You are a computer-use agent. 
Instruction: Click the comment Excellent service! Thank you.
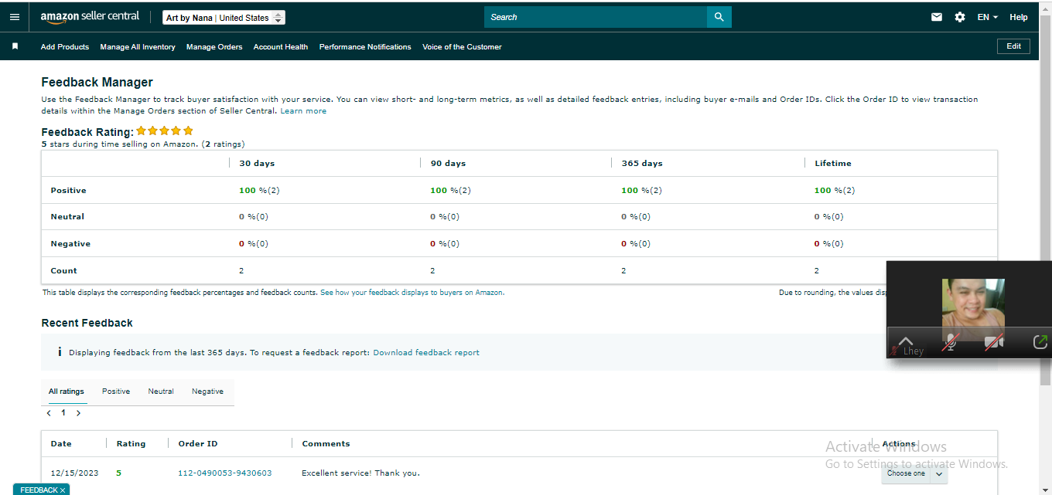coord(360,473)
